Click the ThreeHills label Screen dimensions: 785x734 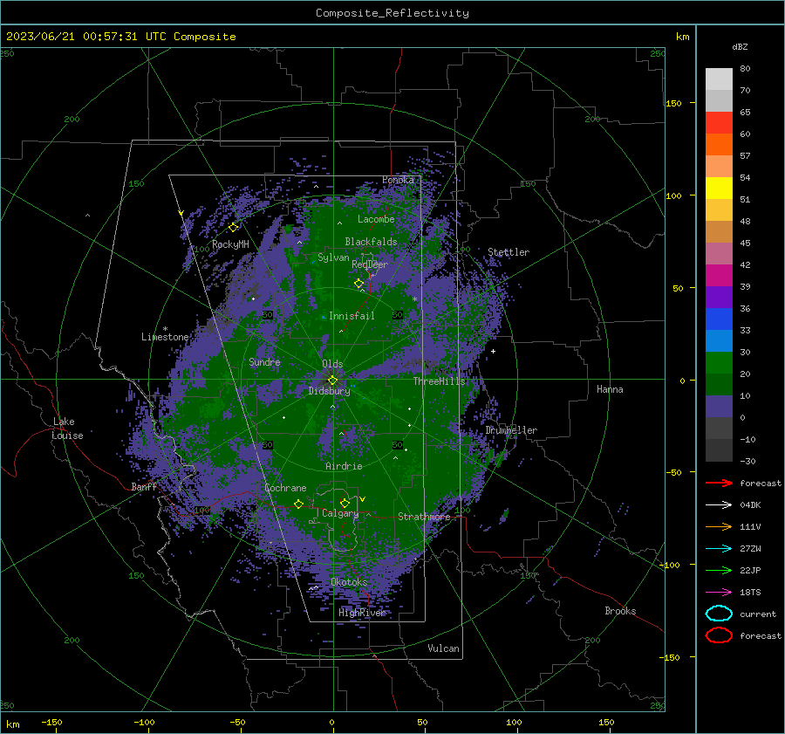(439, 381)
